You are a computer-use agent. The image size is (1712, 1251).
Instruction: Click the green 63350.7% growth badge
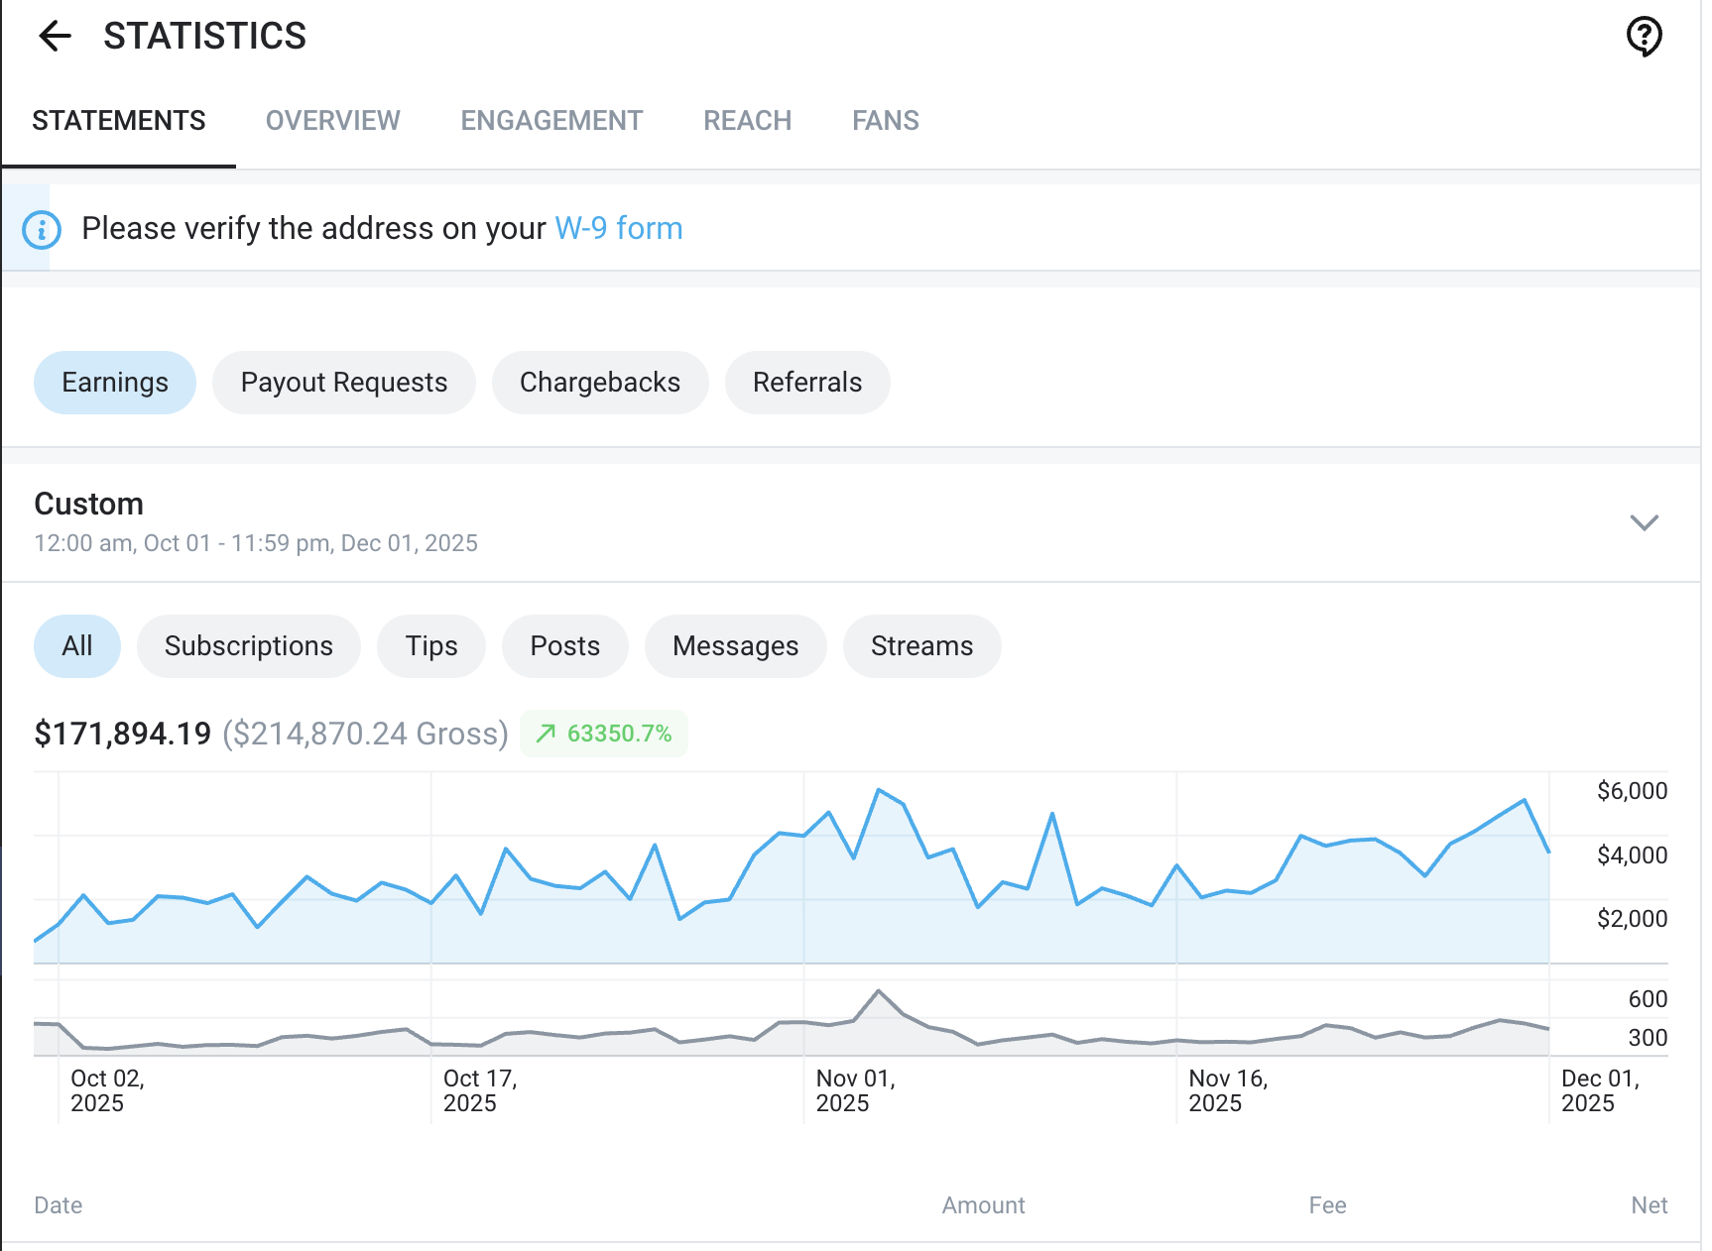click(x=603, y=734)
